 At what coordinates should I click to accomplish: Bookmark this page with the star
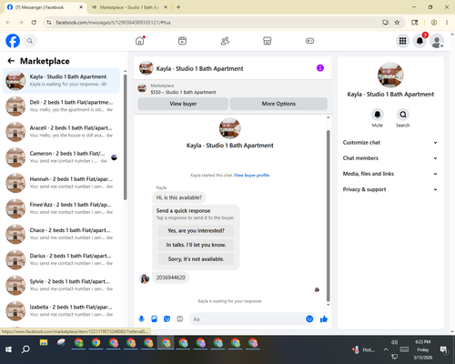397,23
